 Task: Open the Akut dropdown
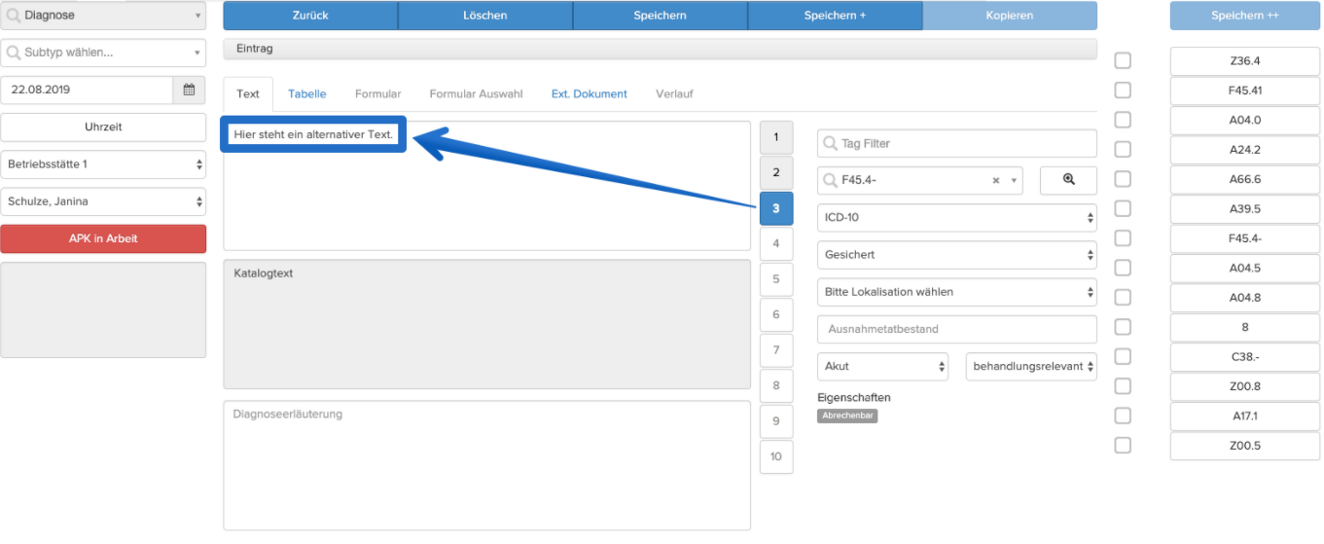(883, 366)
